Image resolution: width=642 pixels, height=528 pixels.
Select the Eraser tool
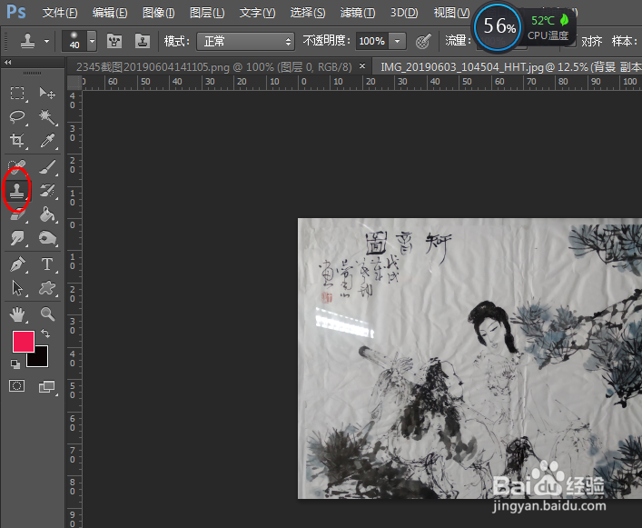click(17, 214)
